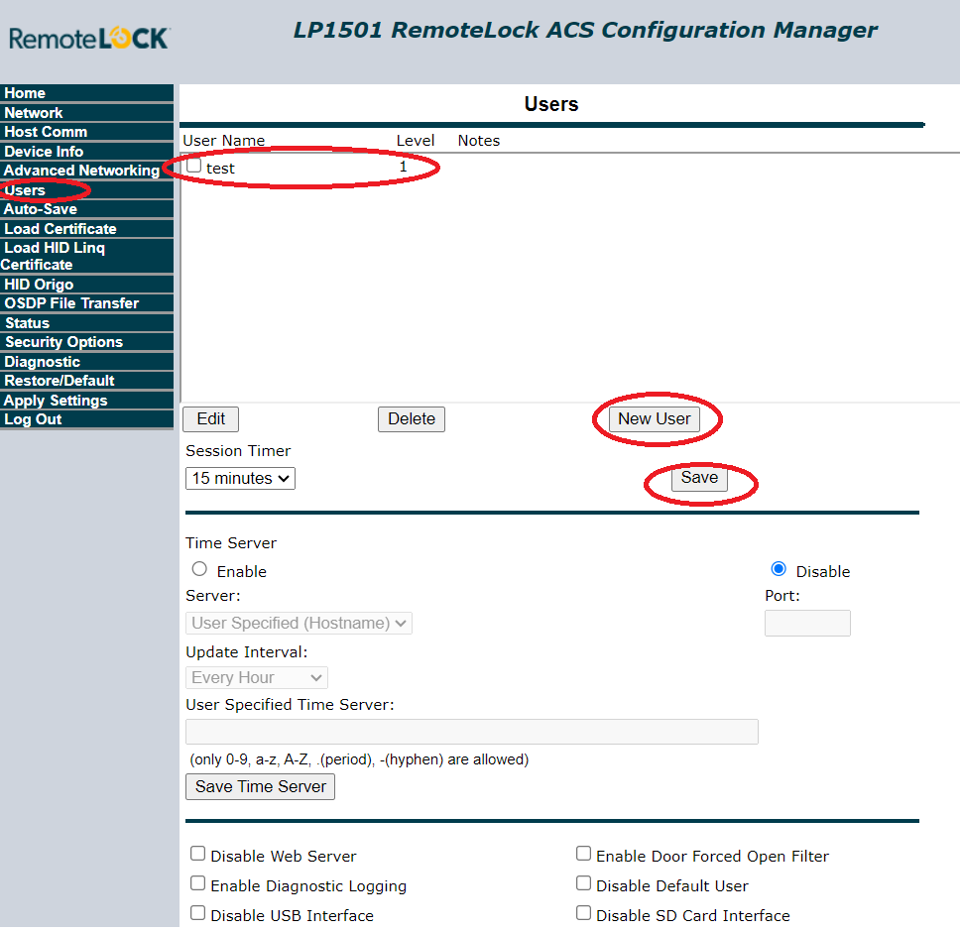The image size is (960, 931).
Task: Create a New User
Action: [654, 419]
